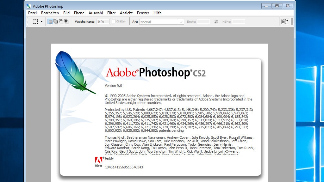Open the file browser (Bridge) icon
This screenshot has height=182, width=324.
[x=284, y=21]
